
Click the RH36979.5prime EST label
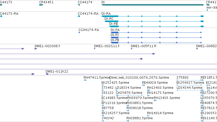click(140, 98)
